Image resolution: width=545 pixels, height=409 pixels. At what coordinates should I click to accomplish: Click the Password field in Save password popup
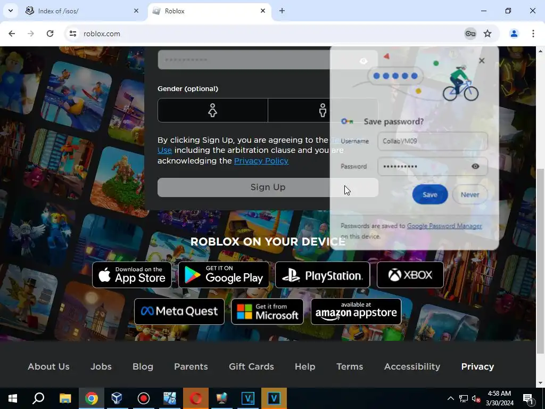coord(433,166)
